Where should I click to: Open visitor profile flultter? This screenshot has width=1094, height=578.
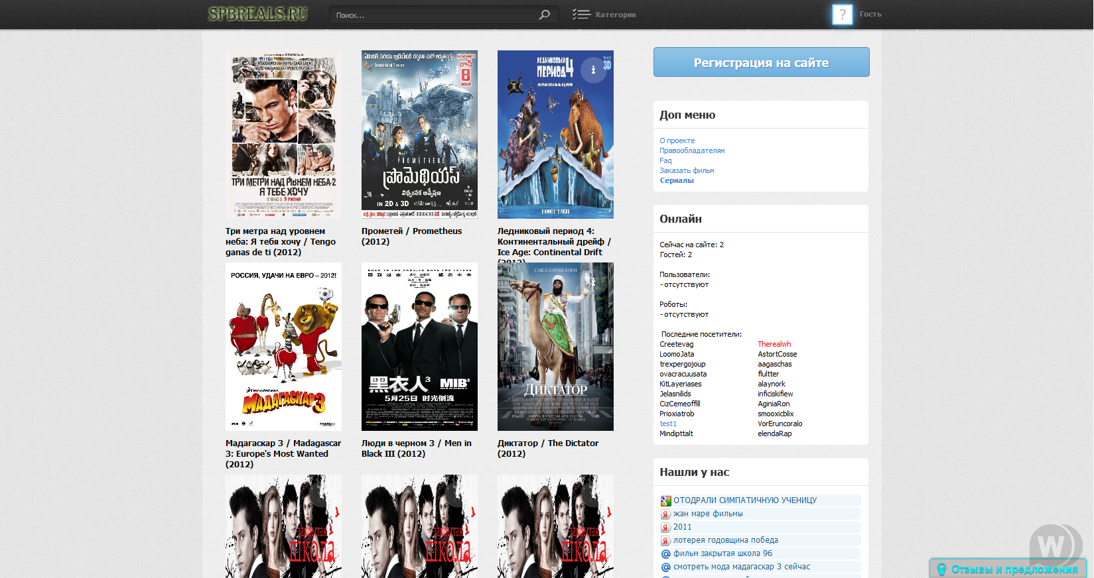click(768, 374)
